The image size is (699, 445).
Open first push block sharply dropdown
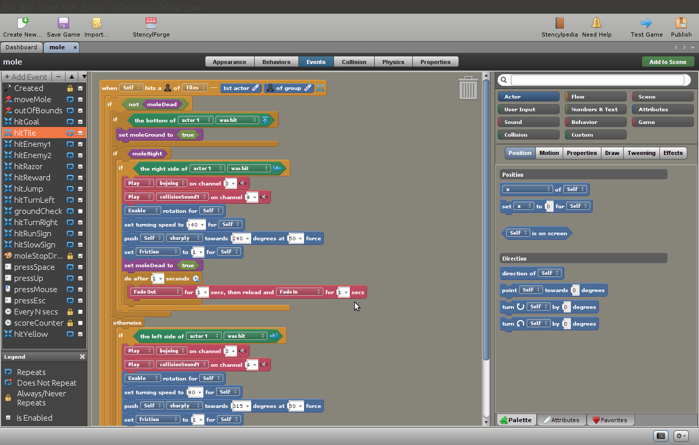[x=185, y=238]
